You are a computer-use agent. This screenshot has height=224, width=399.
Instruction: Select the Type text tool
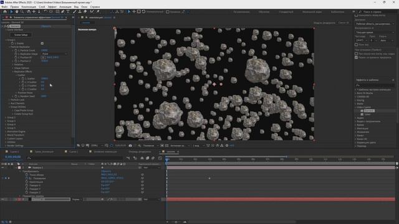(x=68, y=12)
